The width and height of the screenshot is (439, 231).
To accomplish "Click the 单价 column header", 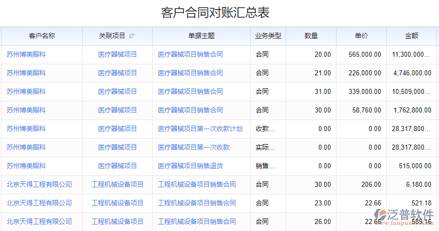I will [361, 36].
